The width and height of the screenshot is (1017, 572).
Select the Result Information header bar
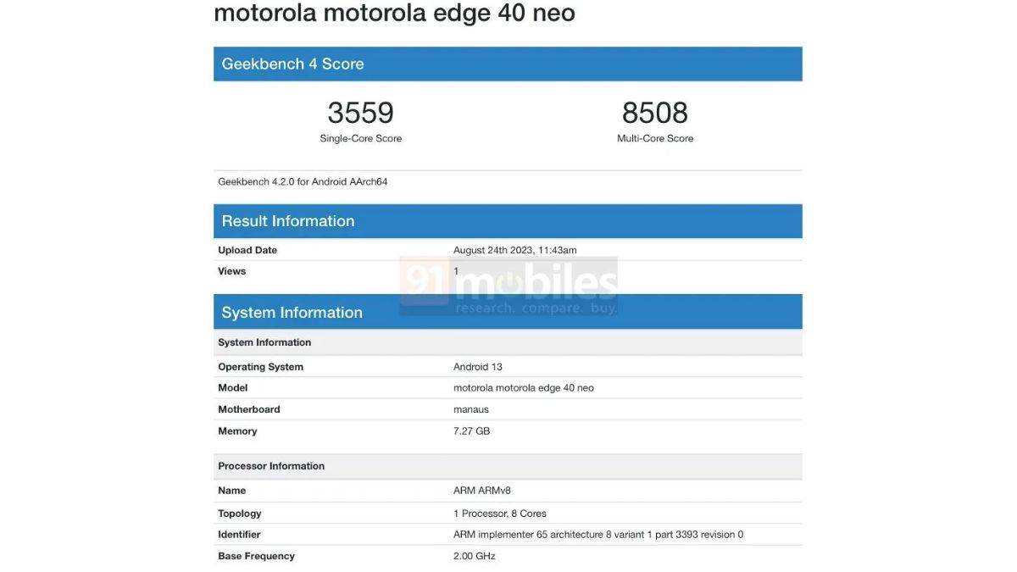[x=508, y=221]
